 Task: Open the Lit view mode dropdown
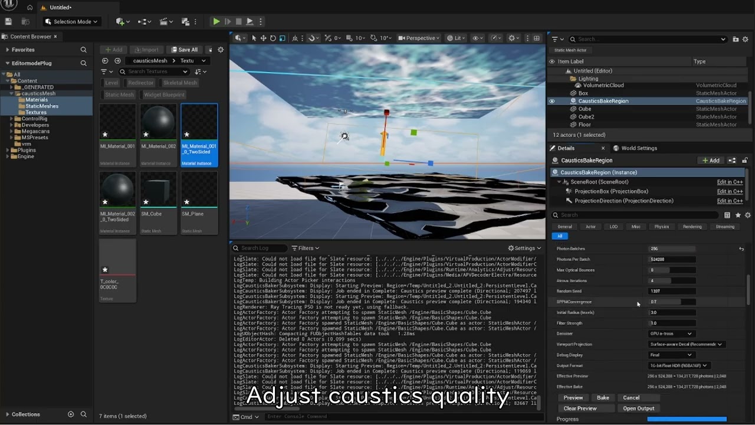[455, 38]
